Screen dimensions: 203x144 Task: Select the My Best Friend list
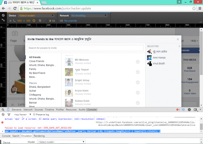37,73
